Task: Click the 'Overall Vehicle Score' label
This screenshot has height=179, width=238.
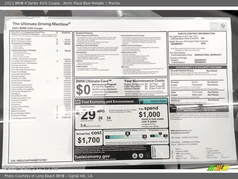Action: pyautogui.click(x=182, y=71)
